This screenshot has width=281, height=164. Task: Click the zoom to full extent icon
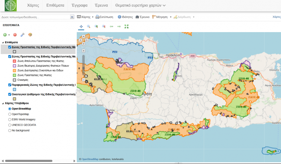[x=127, y=26]
